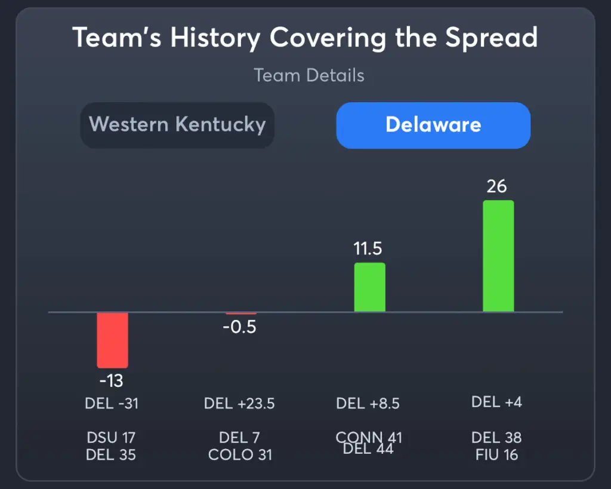
Task: Click the 26 value label
Action: coord(496,186)
